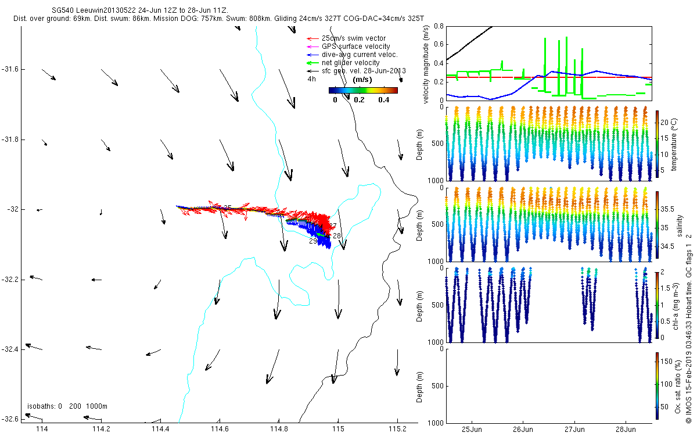Viewport: 697px width, 436px height.
Task: Click the -31.6 latitude tick label
Action: 9,69
